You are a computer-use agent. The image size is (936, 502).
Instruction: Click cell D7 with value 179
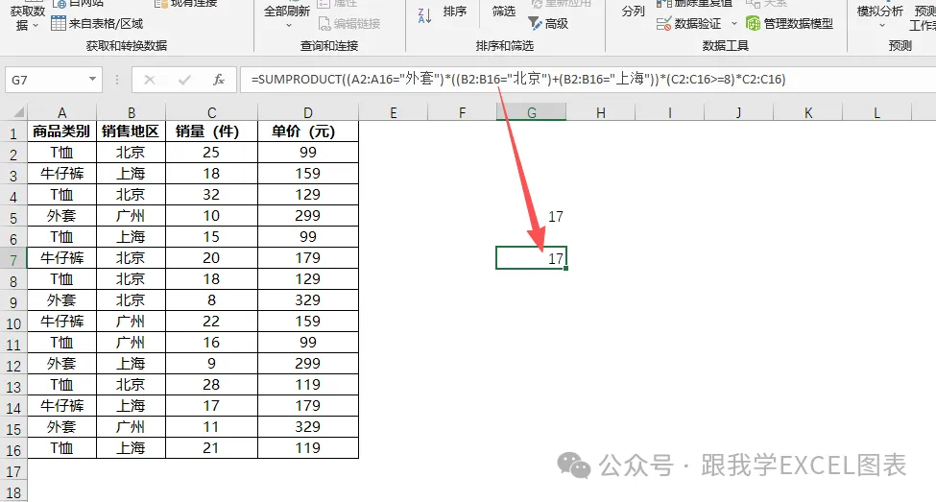pos(308,258)
